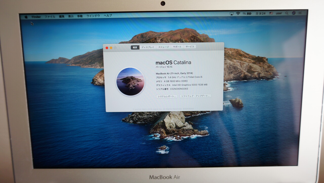Open the ヘルプ menu
Screen dimensions: 324x183
[x=108, y=16]
